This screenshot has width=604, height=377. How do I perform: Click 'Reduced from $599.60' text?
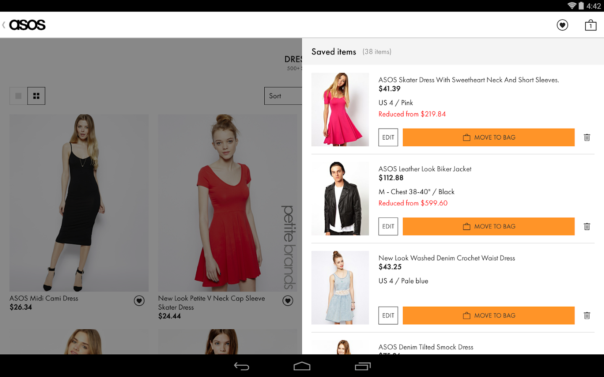pos(413,203)
